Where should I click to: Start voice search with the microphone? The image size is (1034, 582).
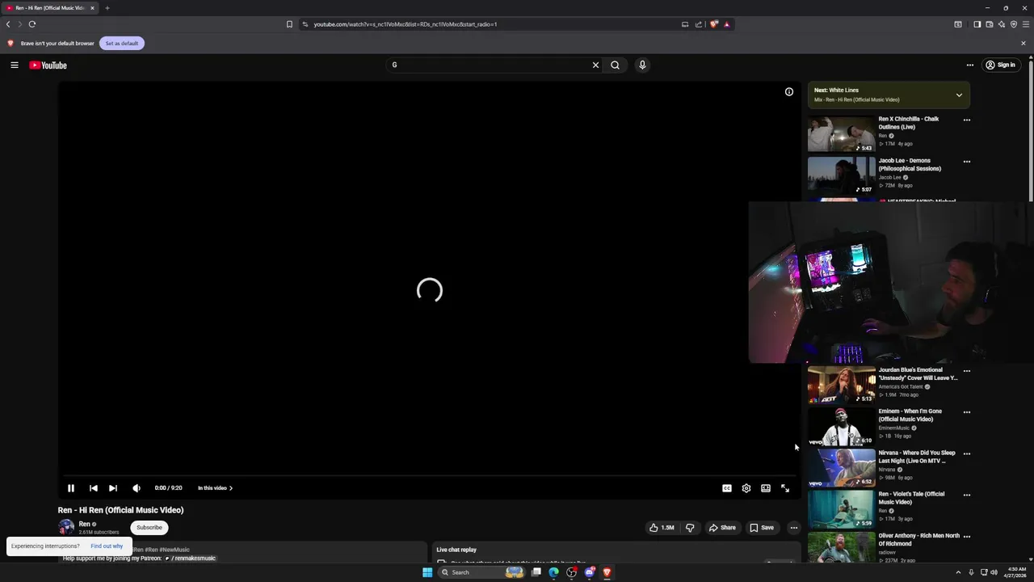(642, 65)
